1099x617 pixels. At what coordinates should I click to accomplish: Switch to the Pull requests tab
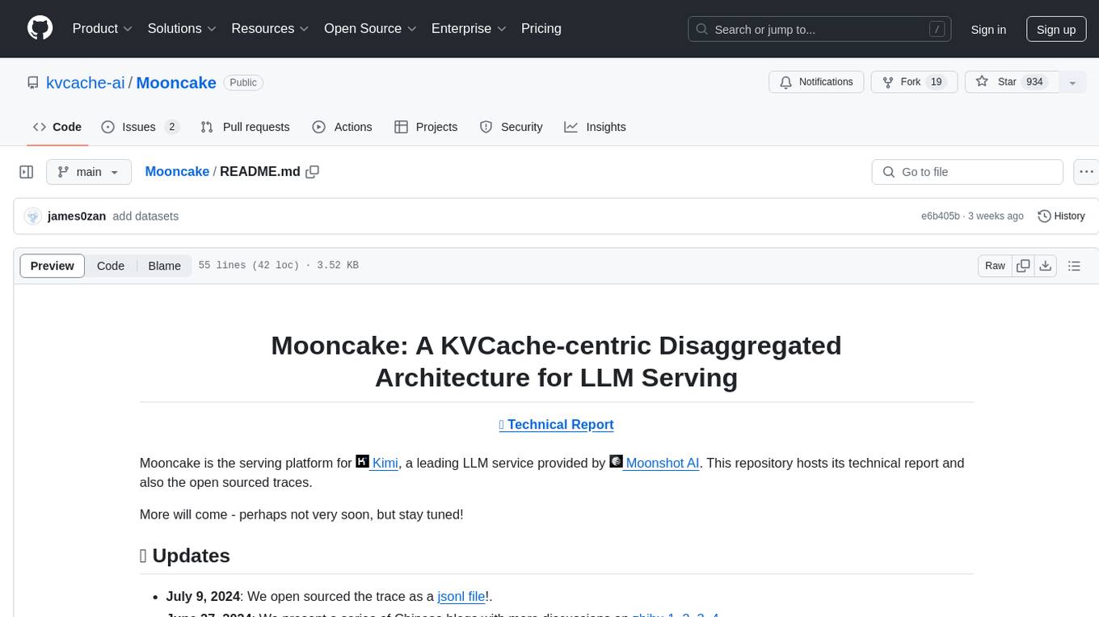[245, 127]
